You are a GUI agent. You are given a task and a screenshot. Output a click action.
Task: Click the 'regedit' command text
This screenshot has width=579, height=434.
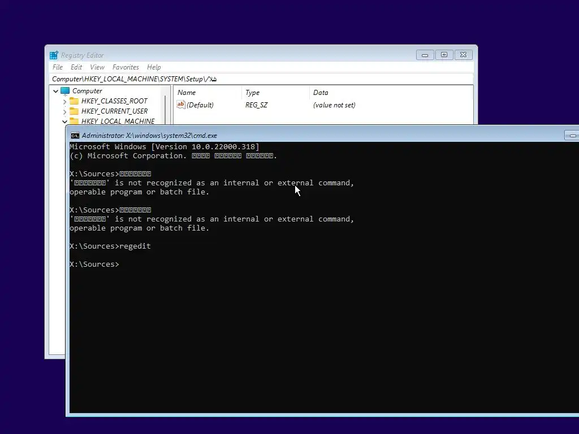coord(135,246)
